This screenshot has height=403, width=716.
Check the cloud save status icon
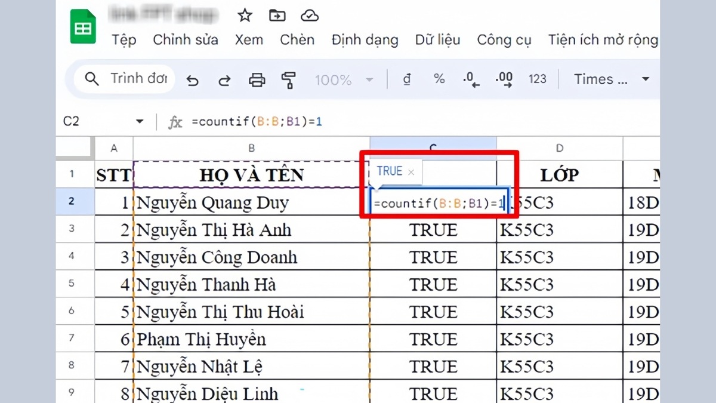309,16
